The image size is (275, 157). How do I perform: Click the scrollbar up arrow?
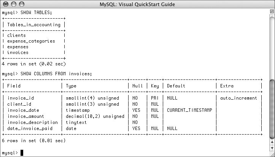pyautogui.click(x=272, y=142)
